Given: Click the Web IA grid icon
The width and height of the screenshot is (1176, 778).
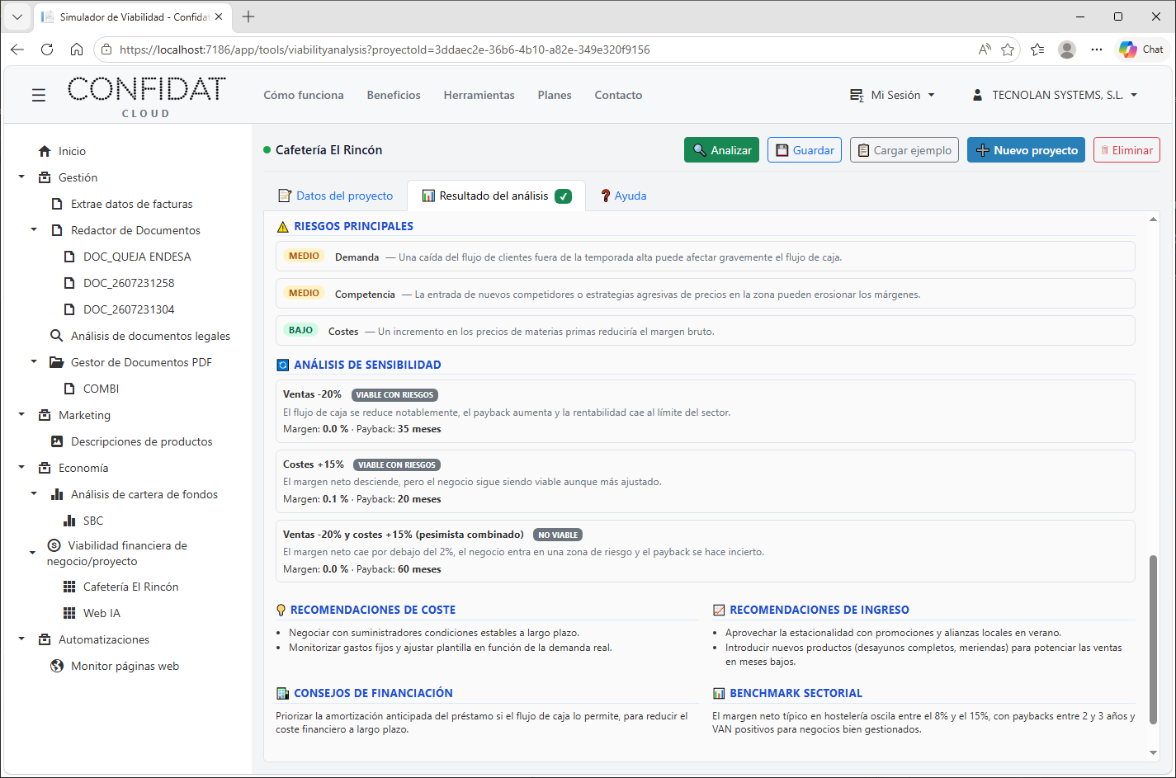Looking at the screenshot, I should click(69, 613).
